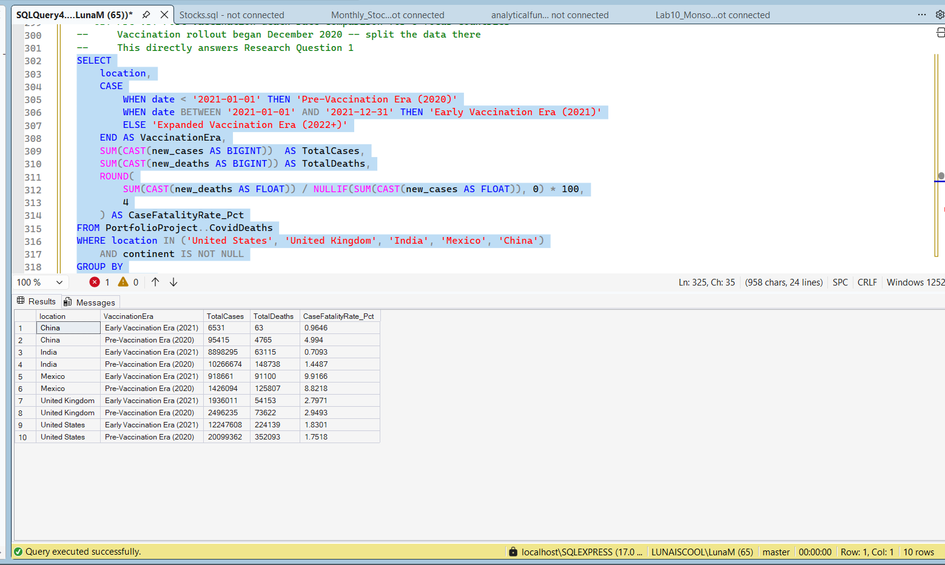Image resolution: width=945 pixels, height=565 pixels.
Task: Click the China cell in row 1
Action: point(68,328)
